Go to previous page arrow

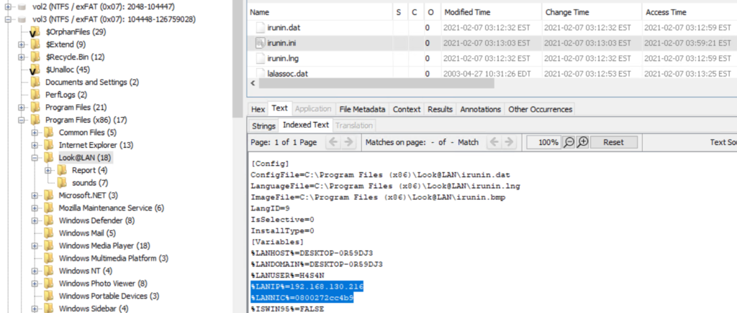[x=333, y=142]
